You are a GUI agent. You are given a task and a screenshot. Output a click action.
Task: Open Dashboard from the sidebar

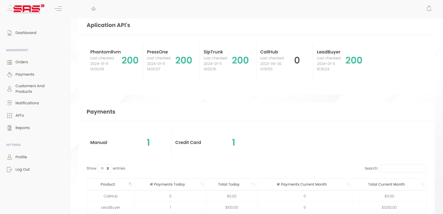point(26,33)
